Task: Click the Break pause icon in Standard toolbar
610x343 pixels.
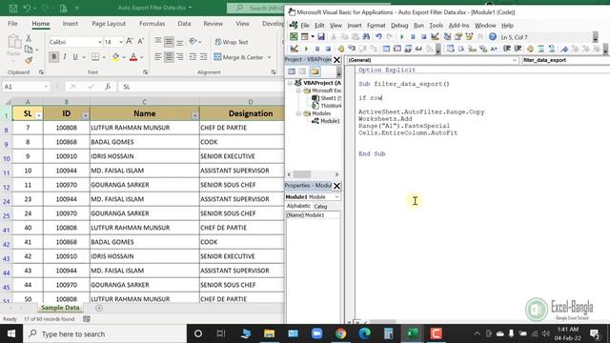Action: click(413, 37)
